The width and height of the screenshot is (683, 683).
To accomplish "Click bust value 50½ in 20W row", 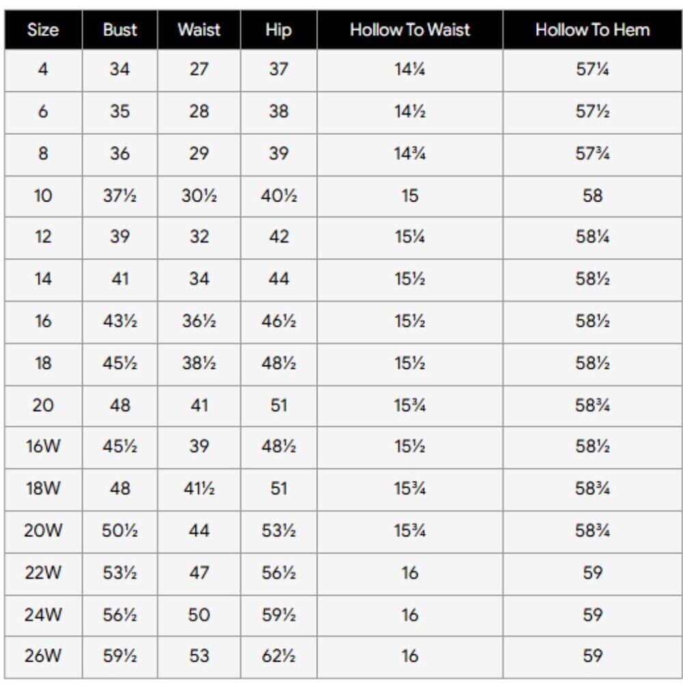I will [x=120, y=530].
